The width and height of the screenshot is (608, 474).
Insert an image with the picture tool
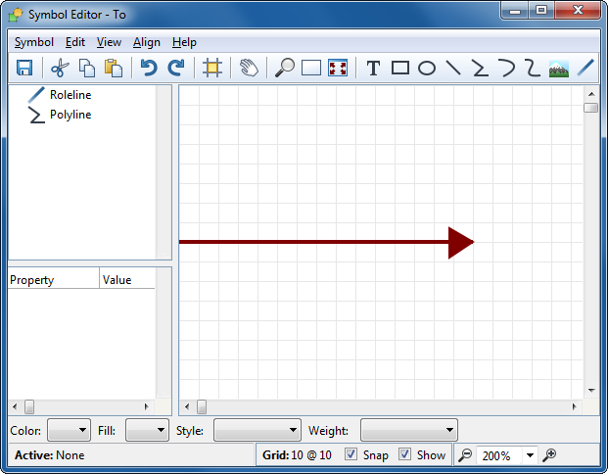(559, 68)
